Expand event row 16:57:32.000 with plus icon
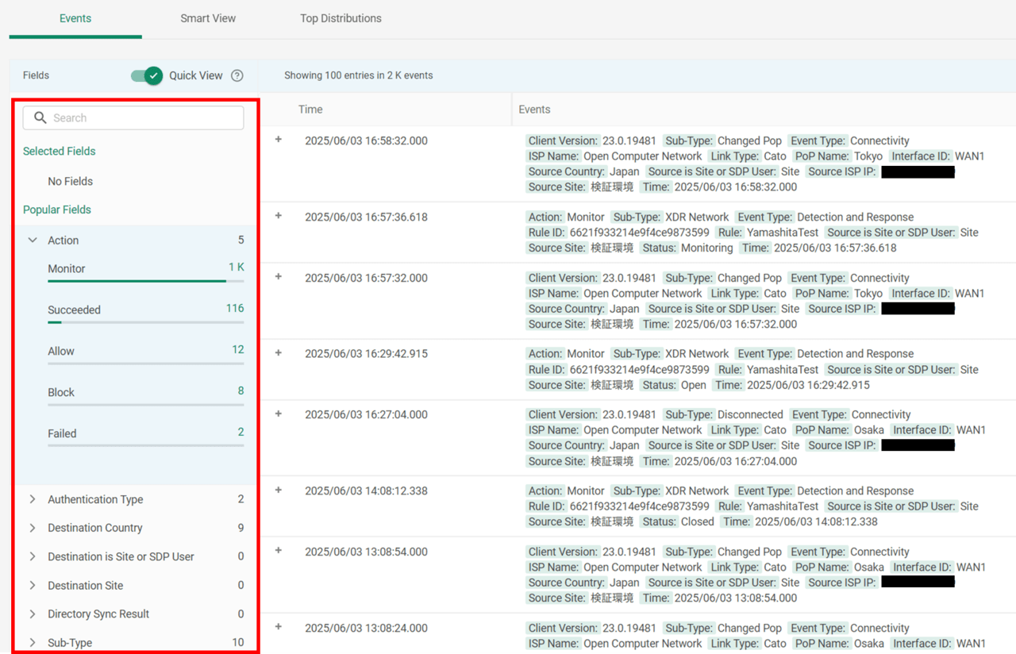This screenshot has height=654, width=1016. point(279,277)
